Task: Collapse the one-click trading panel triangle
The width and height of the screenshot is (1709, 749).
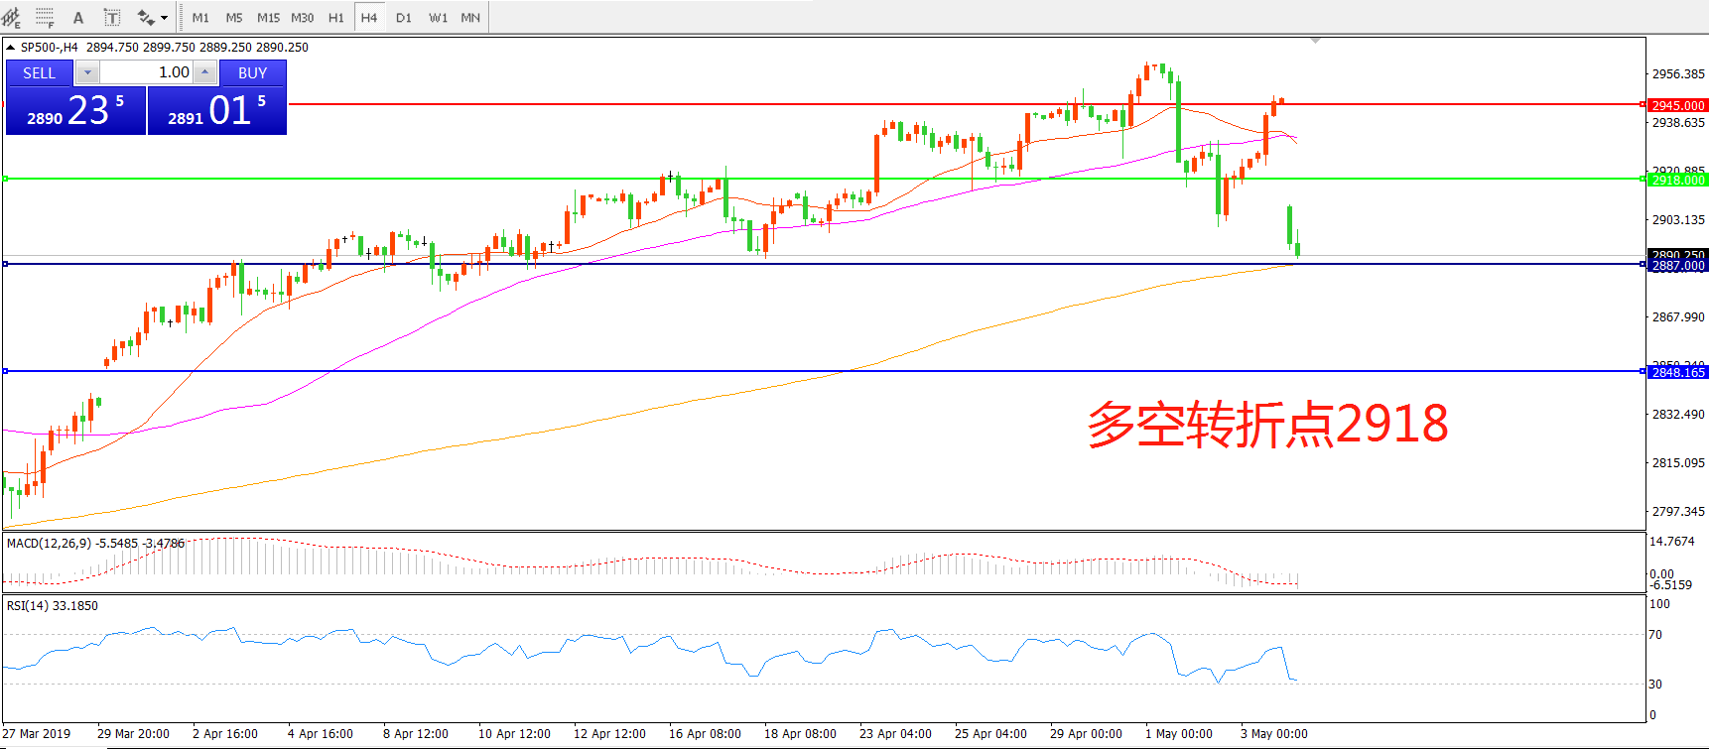Action: (x=10, y=48)
